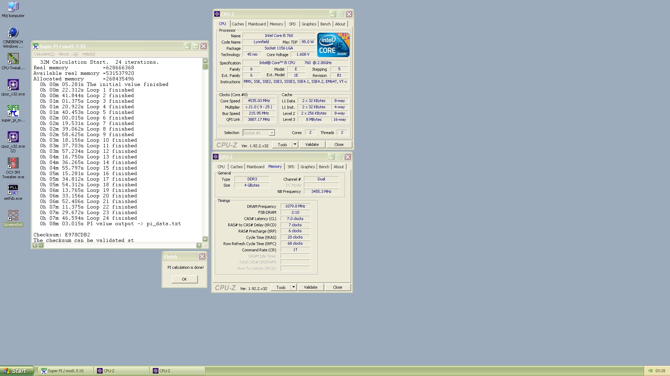The height and width of the screenshot is (376, 670).
Task: Open Bench tab in upper CPU-Z
Action: [325, 24]
